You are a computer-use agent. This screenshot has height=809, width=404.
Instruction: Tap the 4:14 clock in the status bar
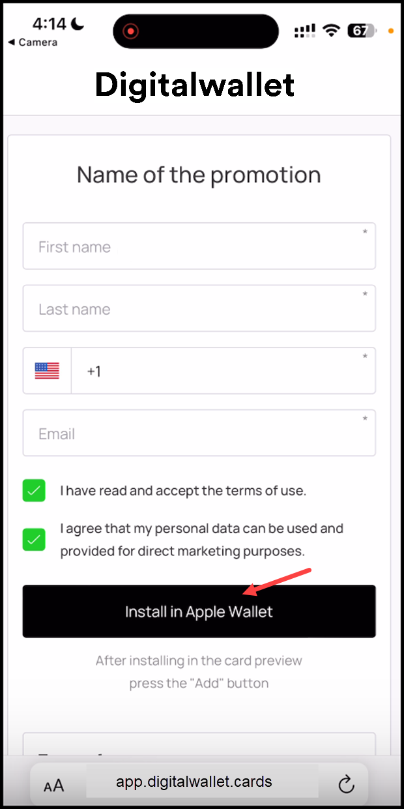[x=50, y=24]
